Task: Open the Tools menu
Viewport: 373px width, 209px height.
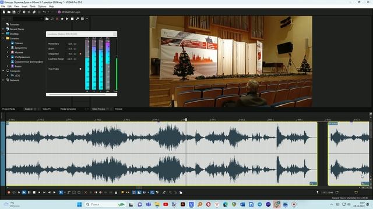Action: pyautogui.click(x=33, y=6)
